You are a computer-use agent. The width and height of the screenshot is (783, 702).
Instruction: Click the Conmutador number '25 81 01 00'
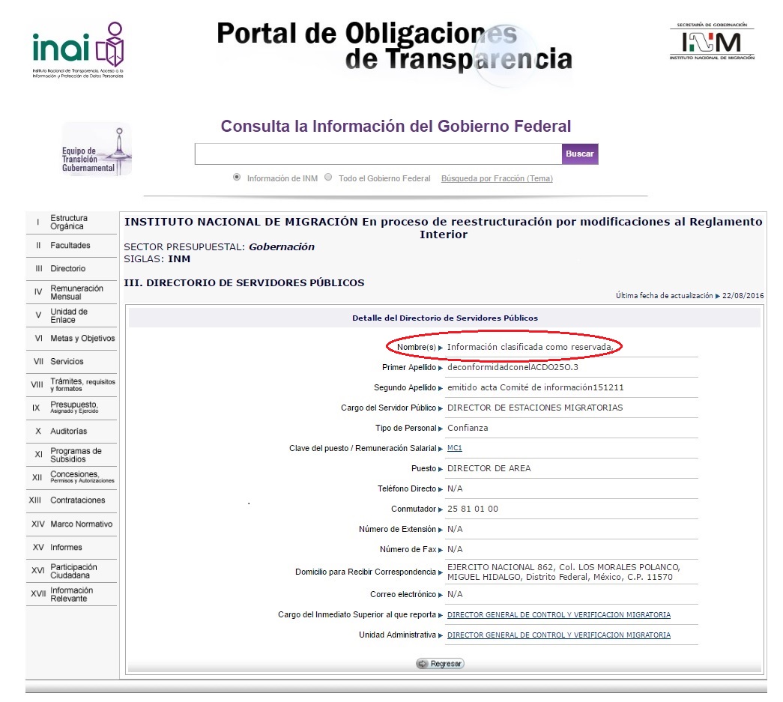(472, 509)
